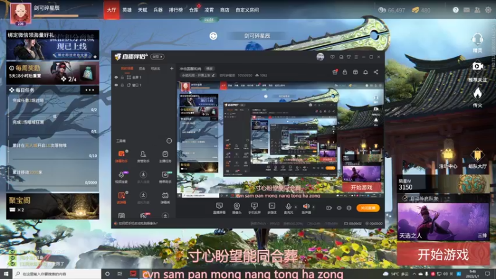Screen dimensions: 496x279
Task: Select the 天选之人 game mode card
Action: click(443, 222)
